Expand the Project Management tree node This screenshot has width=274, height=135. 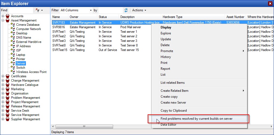click(3, 102)
